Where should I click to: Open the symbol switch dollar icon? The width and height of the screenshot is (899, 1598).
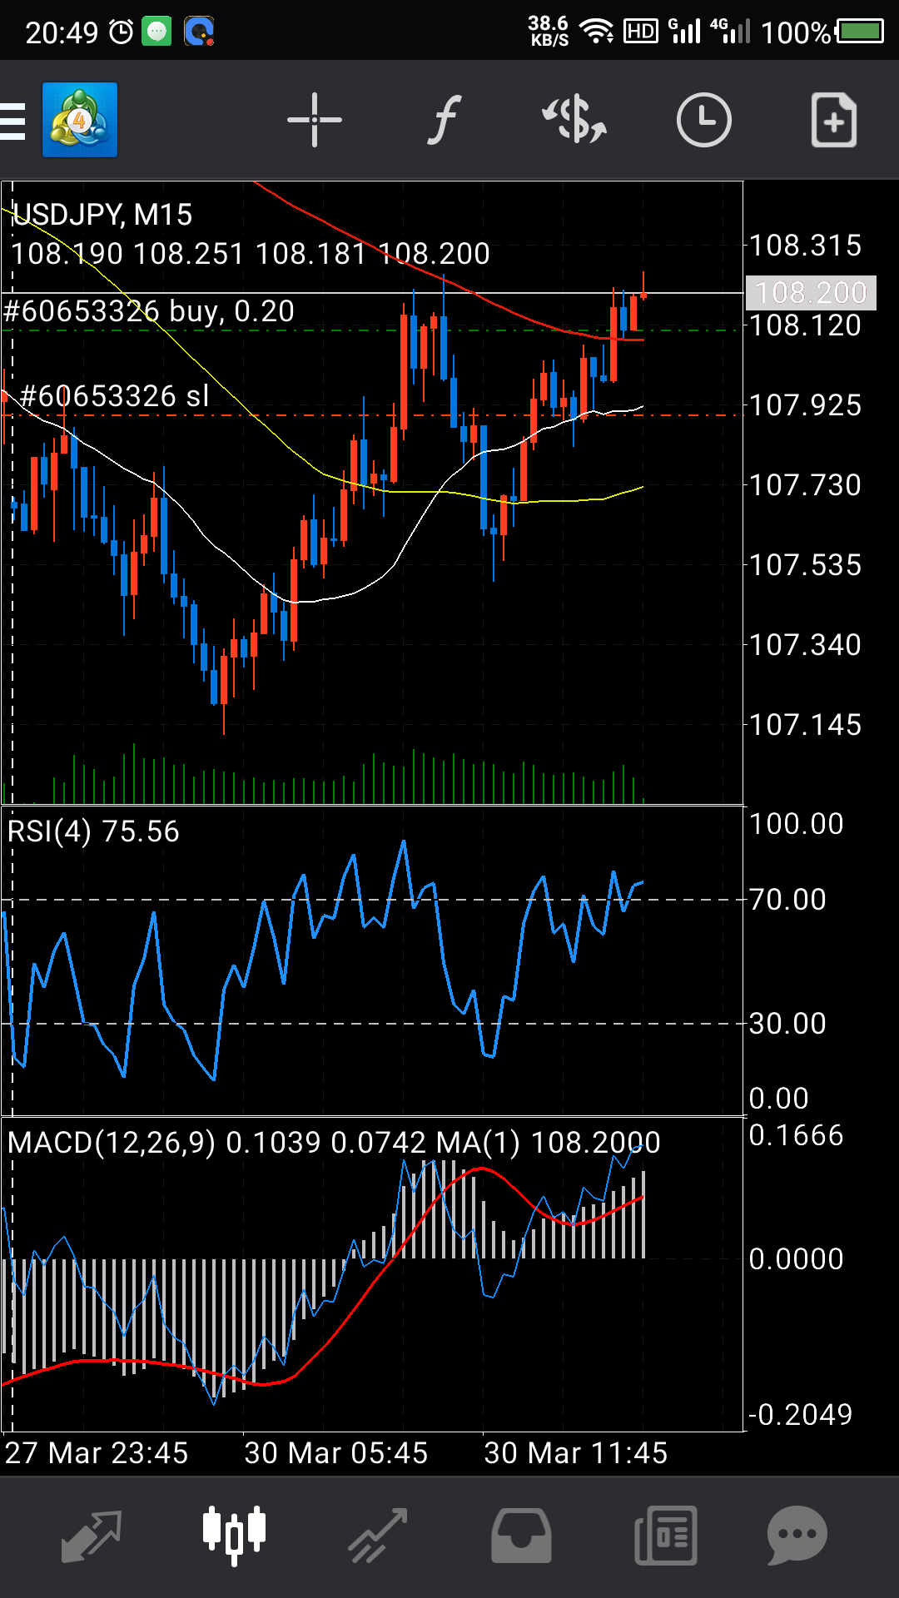pos(574,120)
